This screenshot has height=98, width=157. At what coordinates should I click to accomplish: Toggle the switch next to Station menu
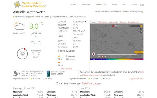point(142,5)
